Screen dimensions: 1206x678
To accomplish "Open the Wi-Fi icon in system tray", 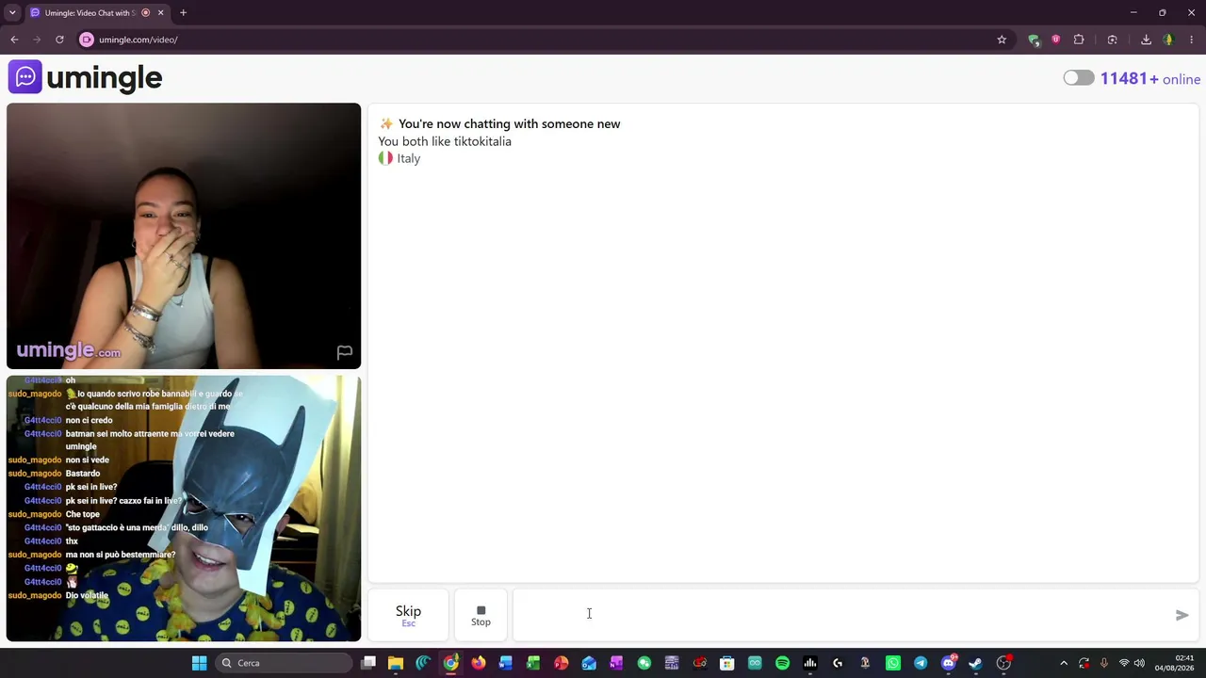I will click(x=1123, y=663).
